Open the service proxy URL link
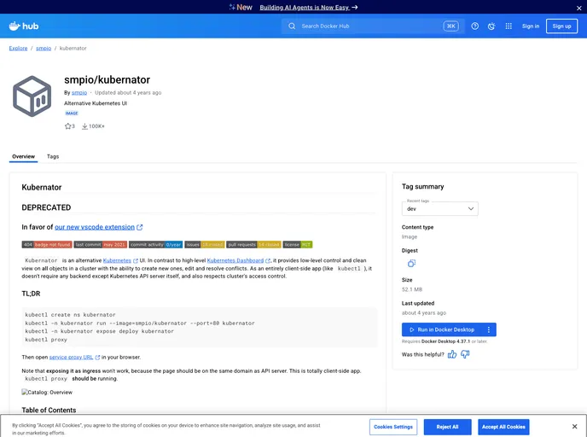The height and width of the screenshot is (437, 587). click(x=71, y=358)
